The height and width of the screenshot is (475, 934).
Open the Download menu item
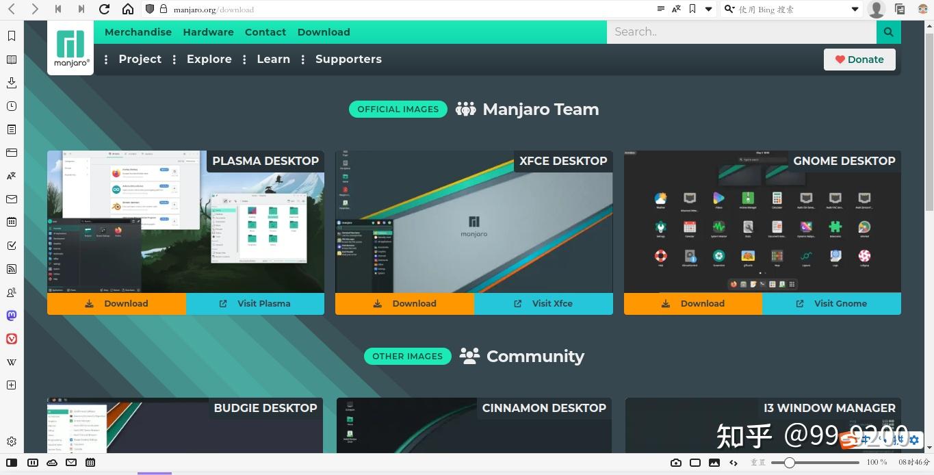point(324,32)
